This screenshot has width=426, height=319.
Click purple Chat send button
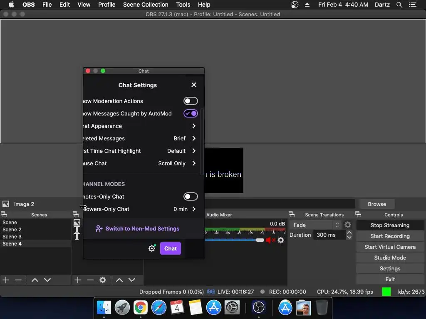[170, 248]
